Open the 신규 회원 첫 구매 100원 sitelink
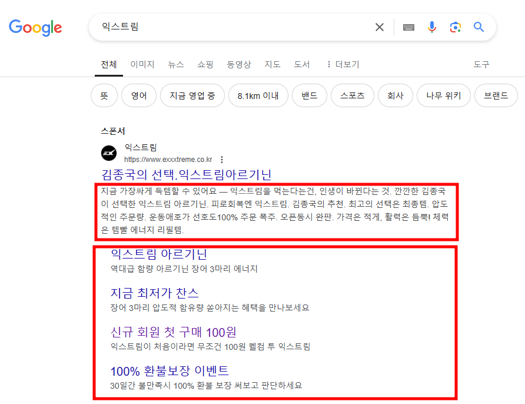Screen dimensions: 525x404 click(x=174, y=332)
